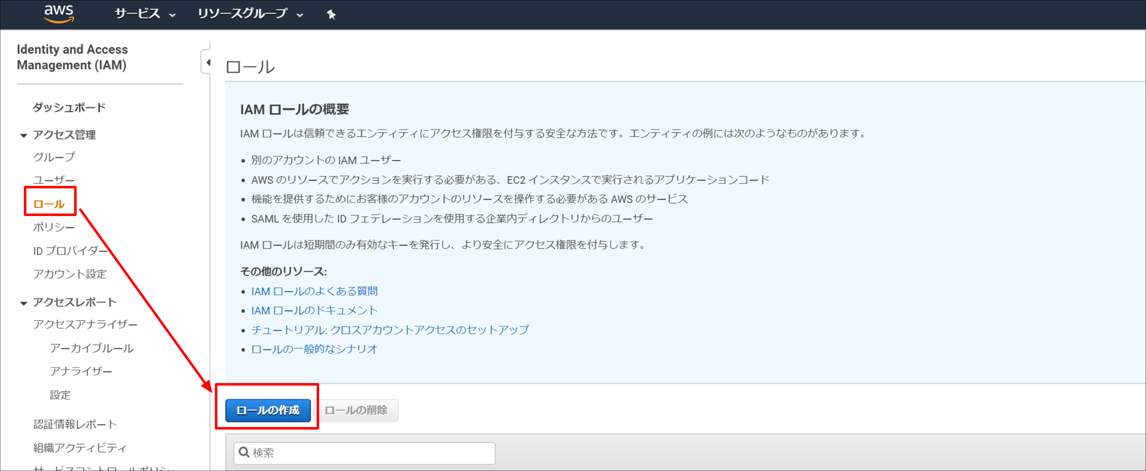Open アーカイブルール in sidebar
Screen dimensions: 1146x471
(92, 348)
